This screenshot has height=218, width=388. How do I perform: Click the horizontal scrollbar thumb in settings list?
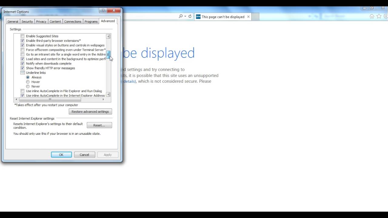[49, 99]
